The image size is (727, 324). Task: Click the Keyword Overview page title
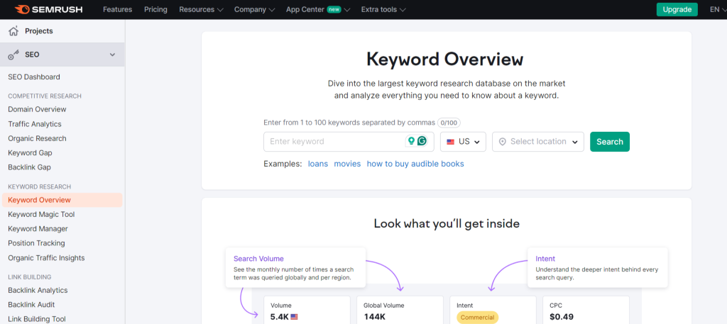[x=445, y=60]
